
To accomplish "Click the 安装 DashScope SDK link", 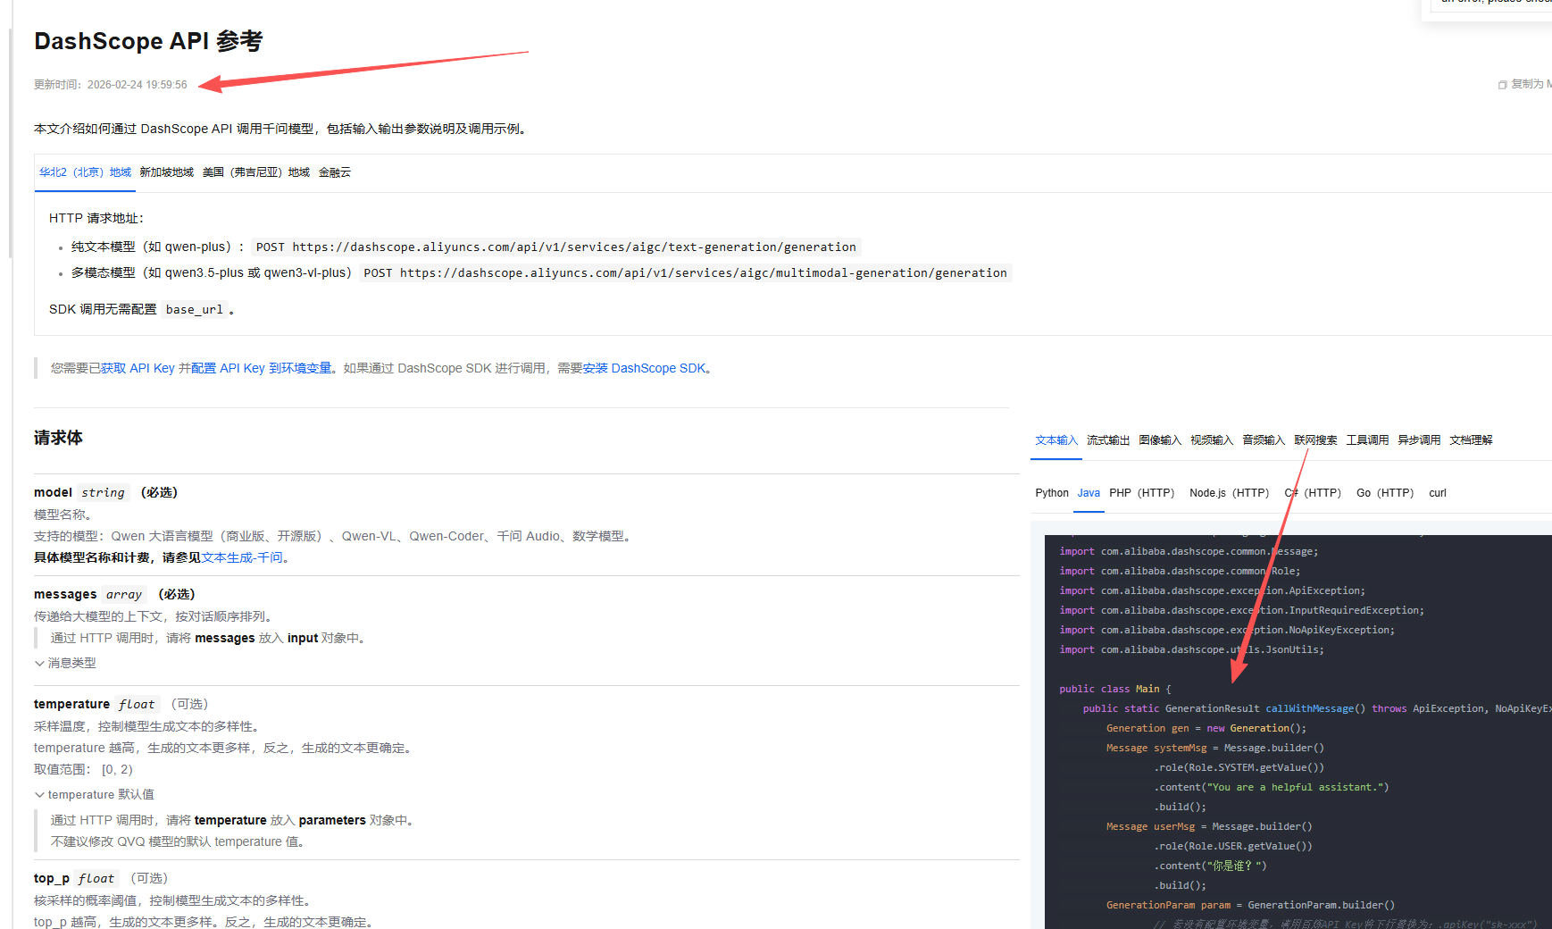I will coord(643,368).
